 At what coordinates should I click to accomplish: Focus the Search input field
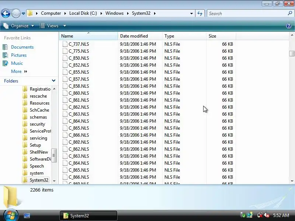[x=247, y=13]
